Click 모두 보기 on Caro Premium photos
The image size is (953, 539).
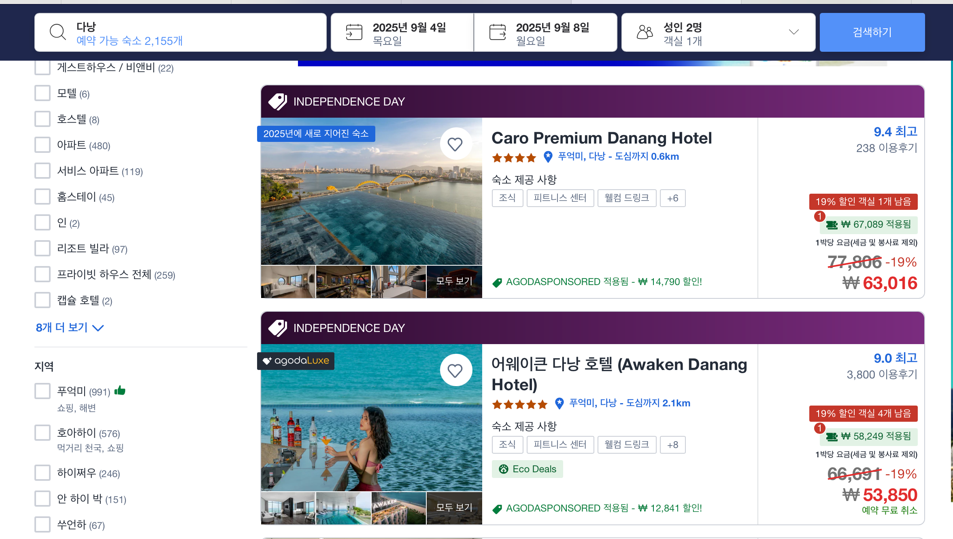(454, 281)
